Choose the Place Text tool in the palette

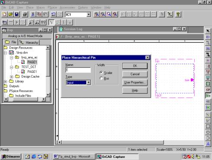pos(208,144)
